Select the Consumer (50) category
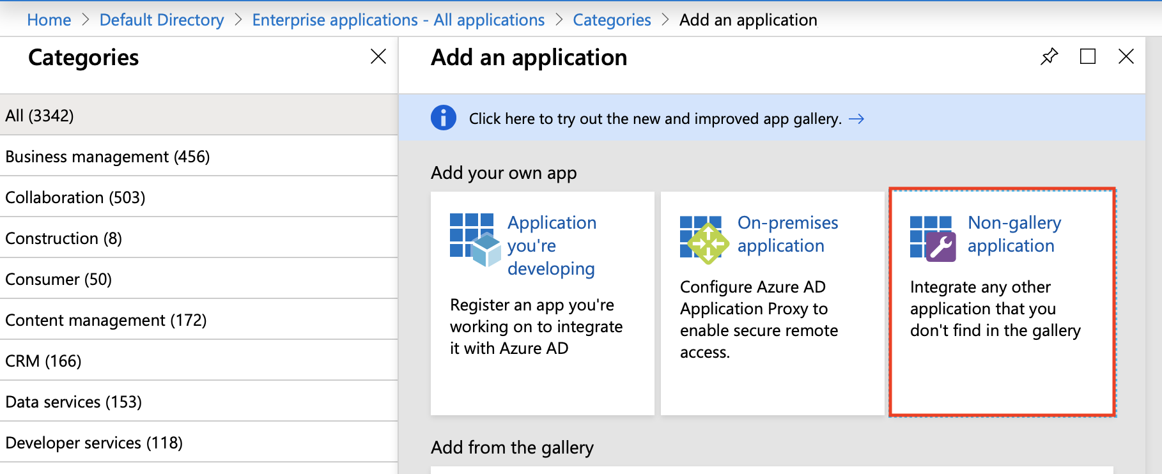The height and width of the screenshot is (474, 1162). pyautogui.click(x=199, y=279)
